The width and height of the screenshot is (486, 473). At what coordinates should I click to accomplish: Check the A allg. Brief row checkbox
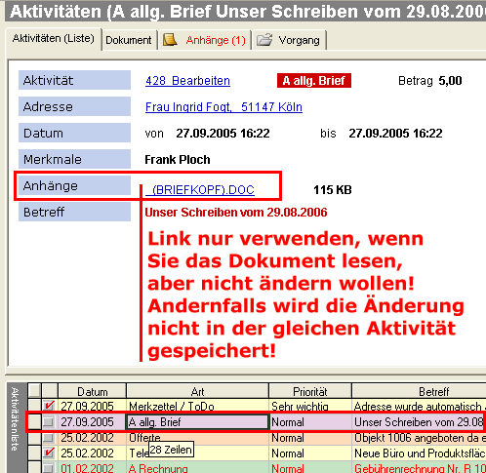(49, 422)
